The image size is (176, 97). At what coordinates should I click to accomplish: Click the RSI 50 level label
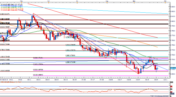[x=171, y=89]
